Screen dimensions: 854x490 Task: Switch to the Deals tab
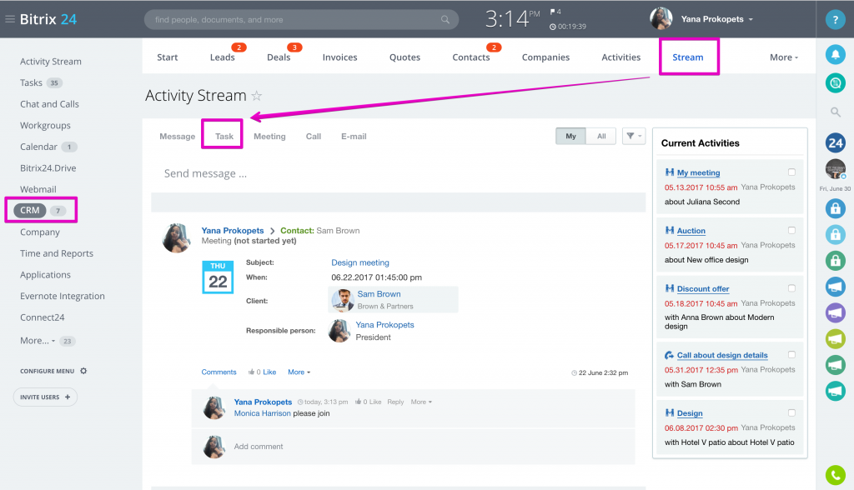(279, 57)
